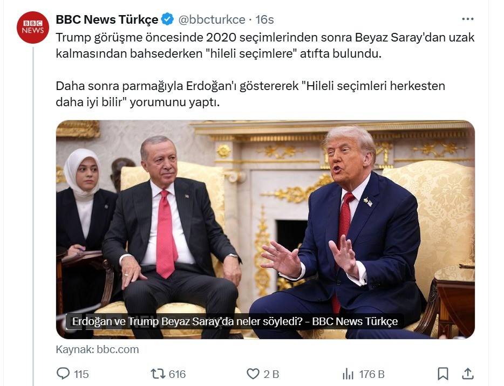Open the @bbcturkce handle link
Screen dimensions: 504x386
tap(212, 19)
